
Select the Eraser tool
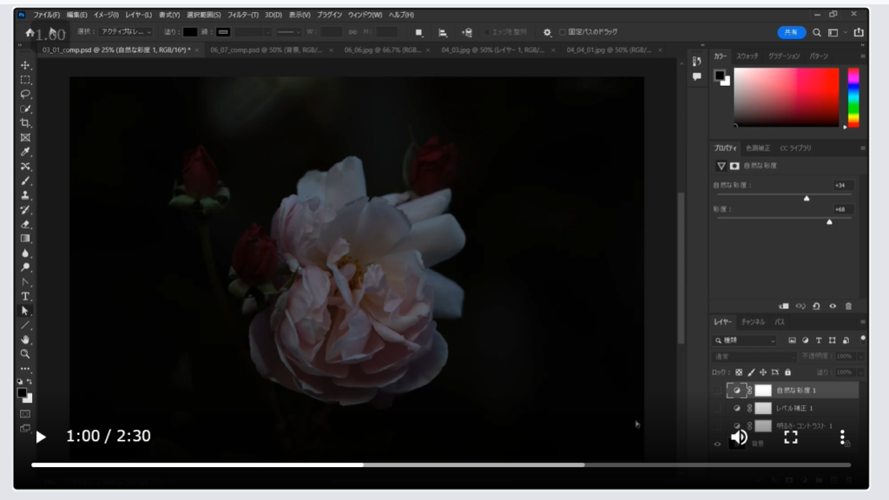[25, 225]
